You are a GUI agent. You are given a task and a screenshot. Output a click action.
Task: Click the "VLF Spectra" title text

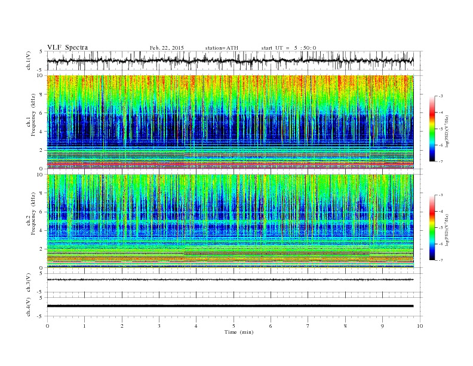67,47
